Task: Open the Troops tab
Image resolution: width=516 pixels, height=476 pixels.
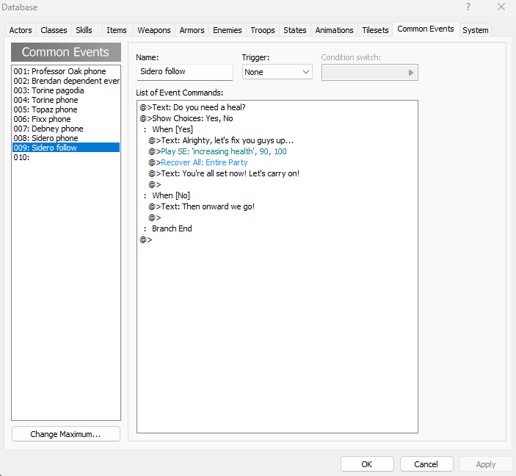Action: [x=263, y=30]
